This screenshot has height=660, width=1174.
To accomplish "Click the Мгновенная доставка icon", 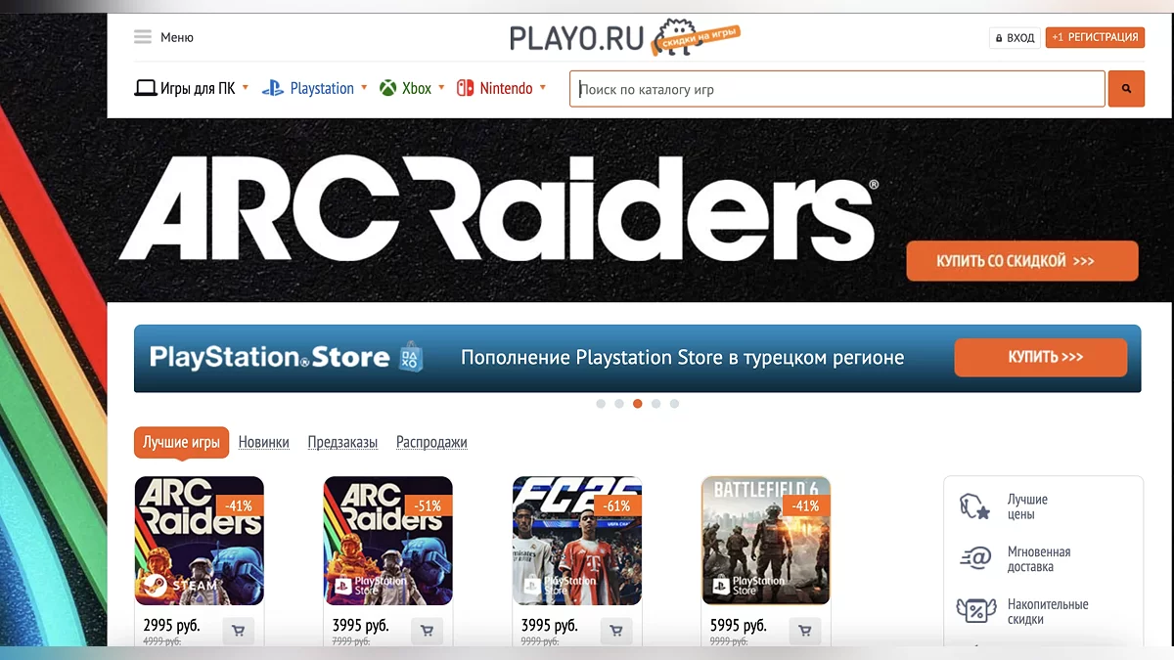I will click(x=975, y=558).
